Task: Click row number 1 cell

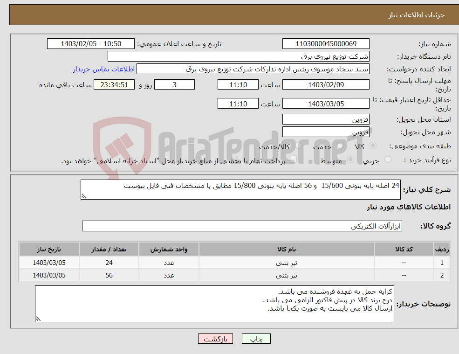Action: tap(442, 263)
